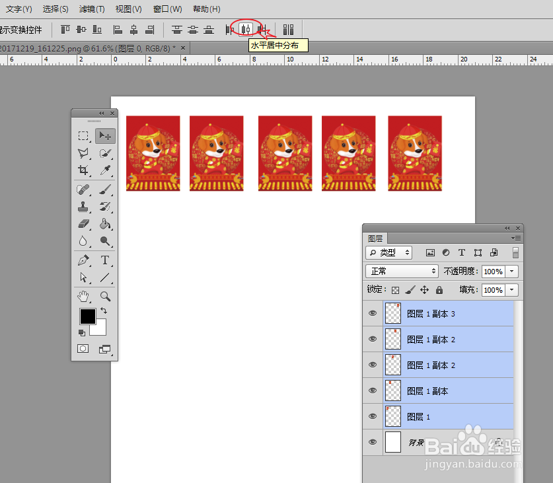Click Align Vertical Centers button
The image size is (553, 483).
[81, 29]
